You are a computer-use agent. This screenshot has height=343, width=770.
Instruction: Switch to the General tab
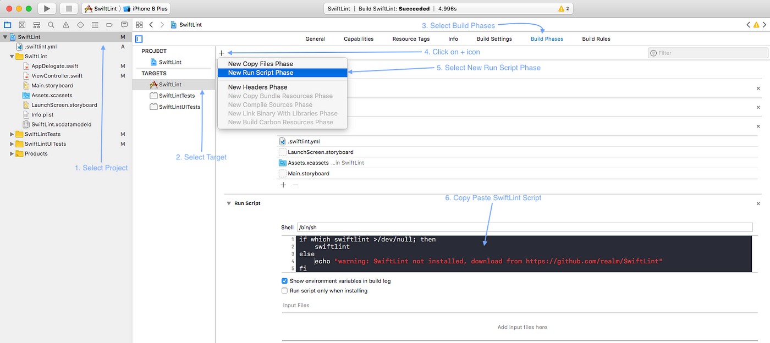tap(315, 39)
